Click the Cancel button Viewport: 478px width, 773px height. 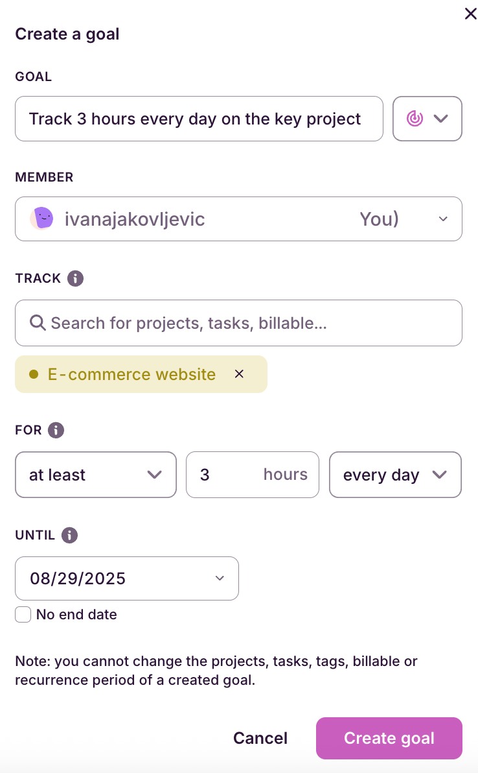(x=260, y=738)
